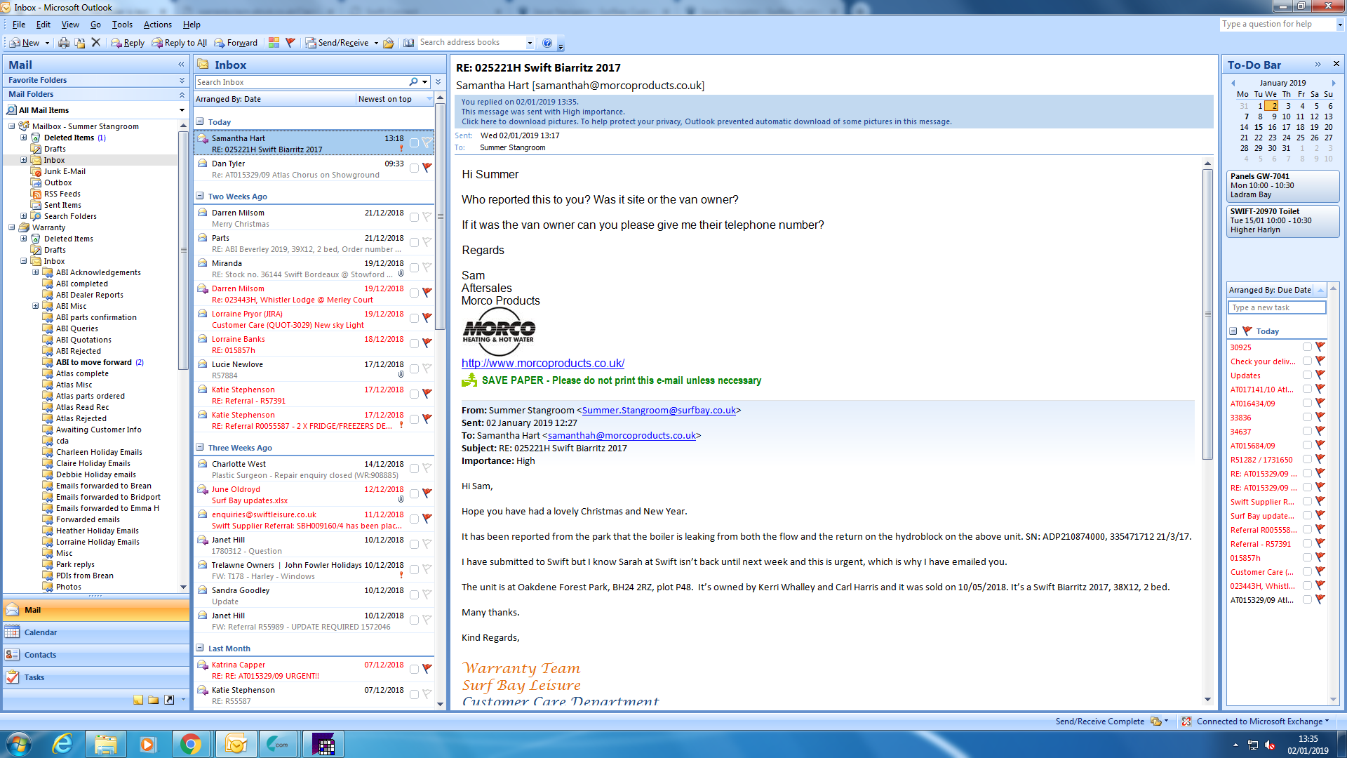Open the morcoproducts.co.uk website link
This screenshot has height=758, width=1347.
pos(542,363)
